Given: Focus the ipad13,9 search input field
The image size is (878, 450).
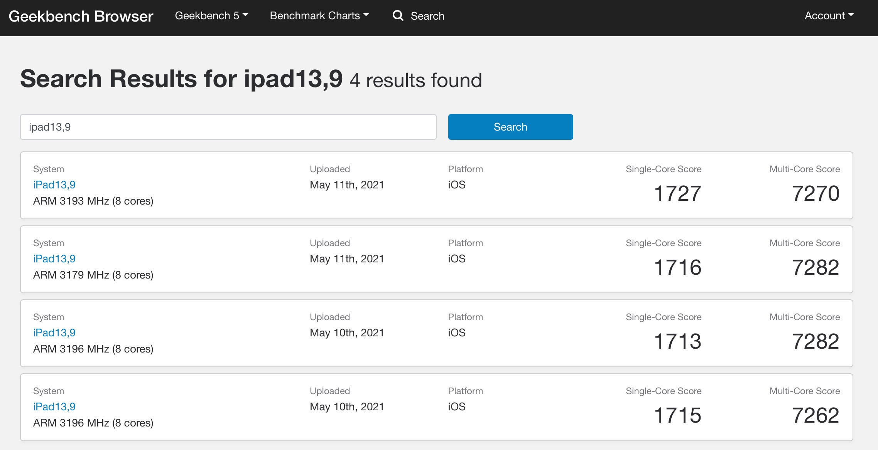Looking at the screenshot, I should (x=228, y=127).
